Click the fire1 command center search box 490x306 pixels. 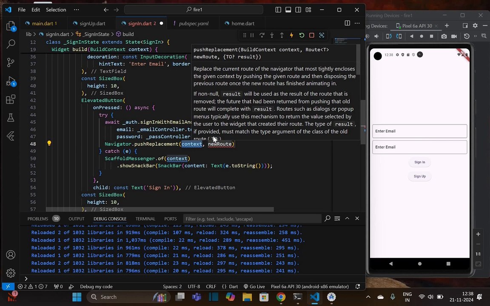194,10
